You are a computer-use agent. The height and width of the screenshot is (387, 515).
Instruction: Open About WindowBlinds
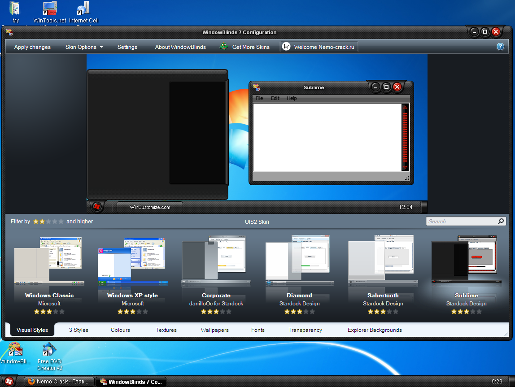(x=180, y=47)
